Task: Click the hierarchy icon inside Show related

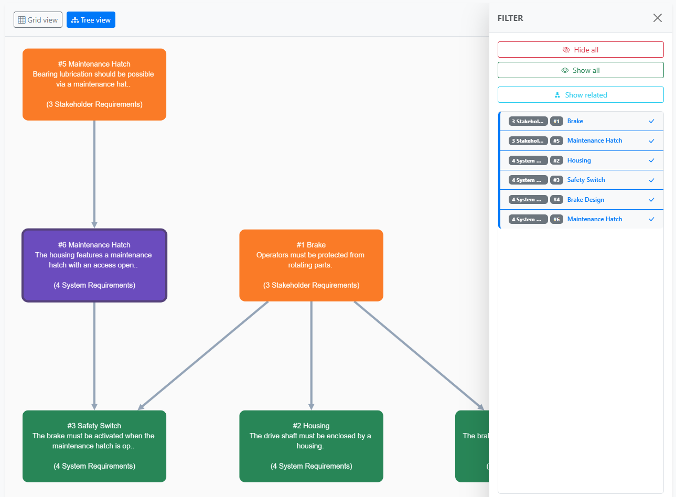Action: coord(557,95)
